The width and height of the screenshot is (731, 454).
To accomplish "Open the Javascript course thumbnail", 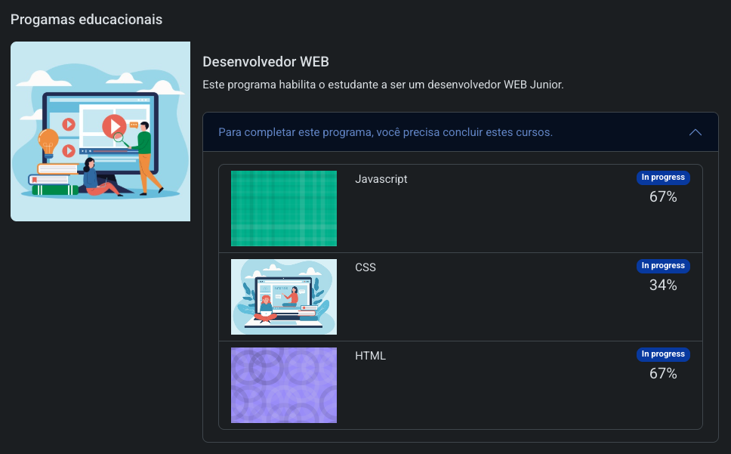I will (284, 208).
